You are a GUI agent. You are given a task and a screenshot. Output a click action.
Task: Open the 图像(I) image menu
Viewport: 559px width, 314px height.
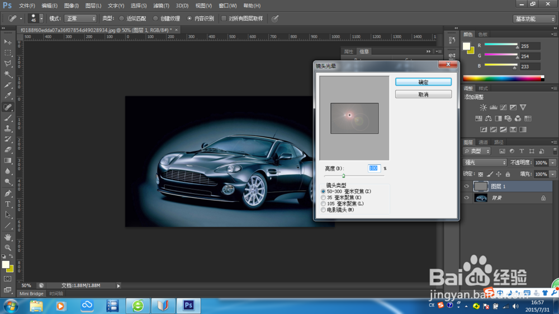[72, 6]
